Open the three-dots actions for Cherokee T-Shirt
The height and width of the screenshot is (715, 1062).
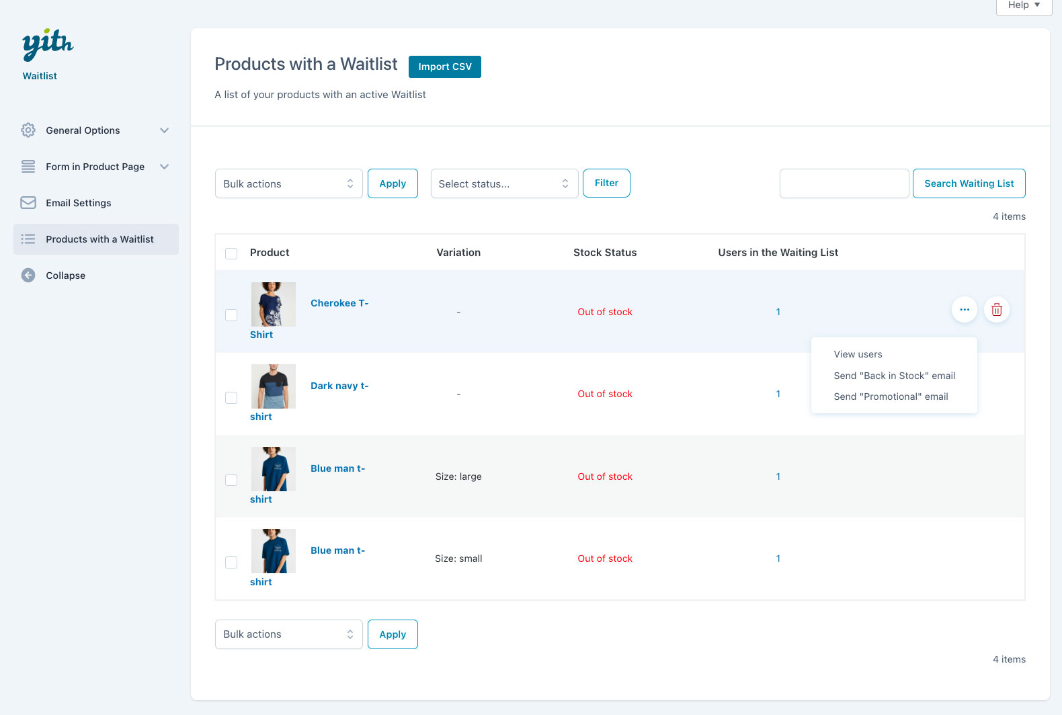pos(964,310)
